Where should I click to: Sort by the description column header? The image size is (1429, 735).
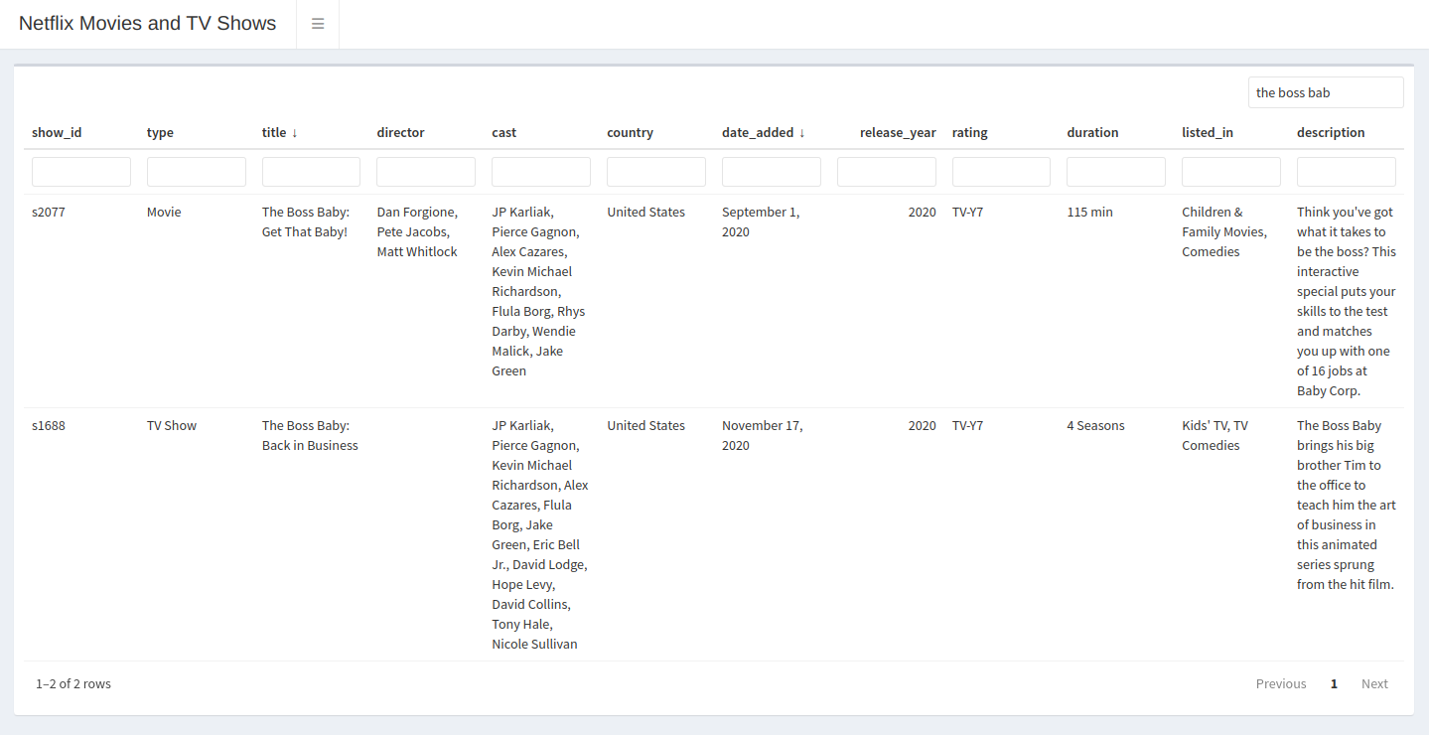1331,132
